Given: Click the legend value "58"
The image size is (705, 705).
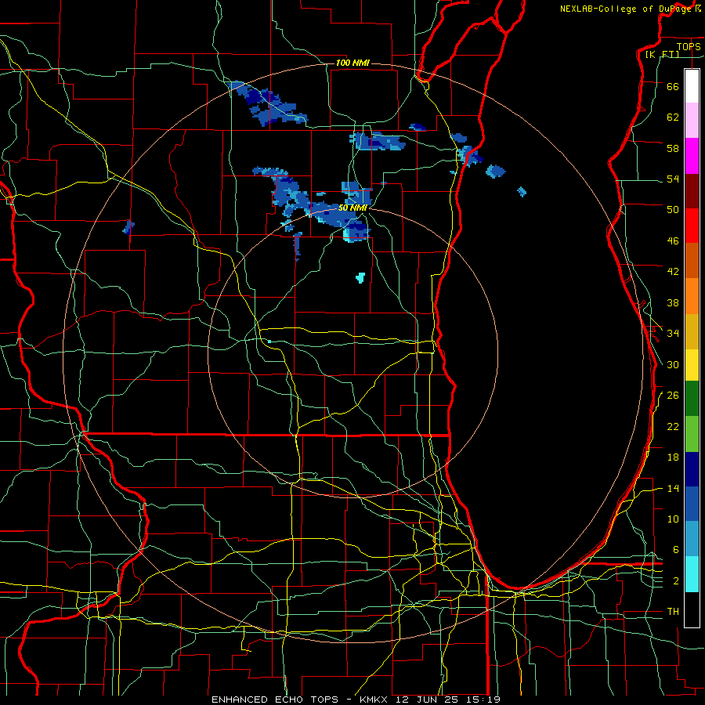Looking at the screenshot, I should pyautogui.click(x=673, y=148).
